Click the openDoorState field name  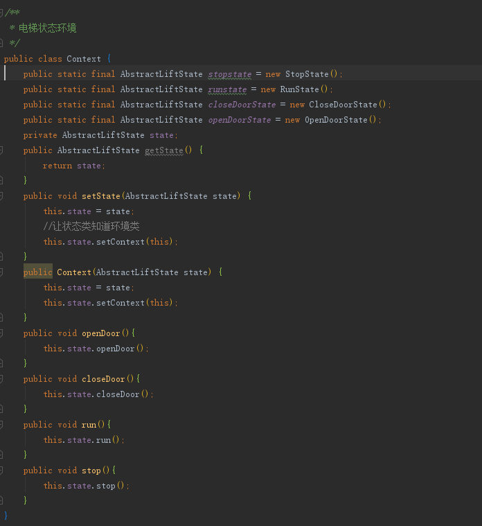(x=240, y=120)
